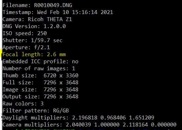The height and width of the screenshot is (130, 182).
Task: Click the Shutter 1/59.7 sec line
Action: click(32, 40)
